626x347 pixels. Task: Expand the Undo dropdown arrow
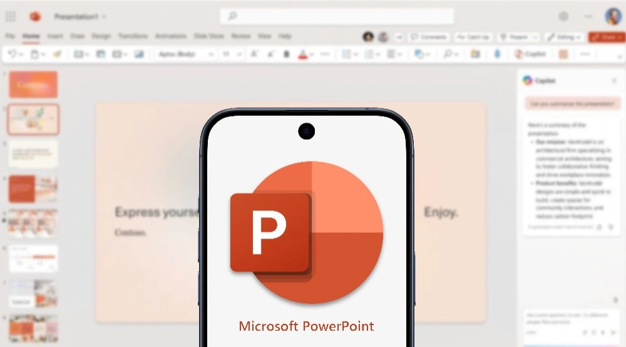click(21, 54)
